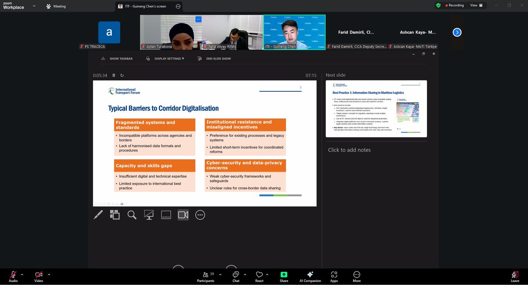Open the View layout menu
528x285 pixels.
click(x=477, y=5)
